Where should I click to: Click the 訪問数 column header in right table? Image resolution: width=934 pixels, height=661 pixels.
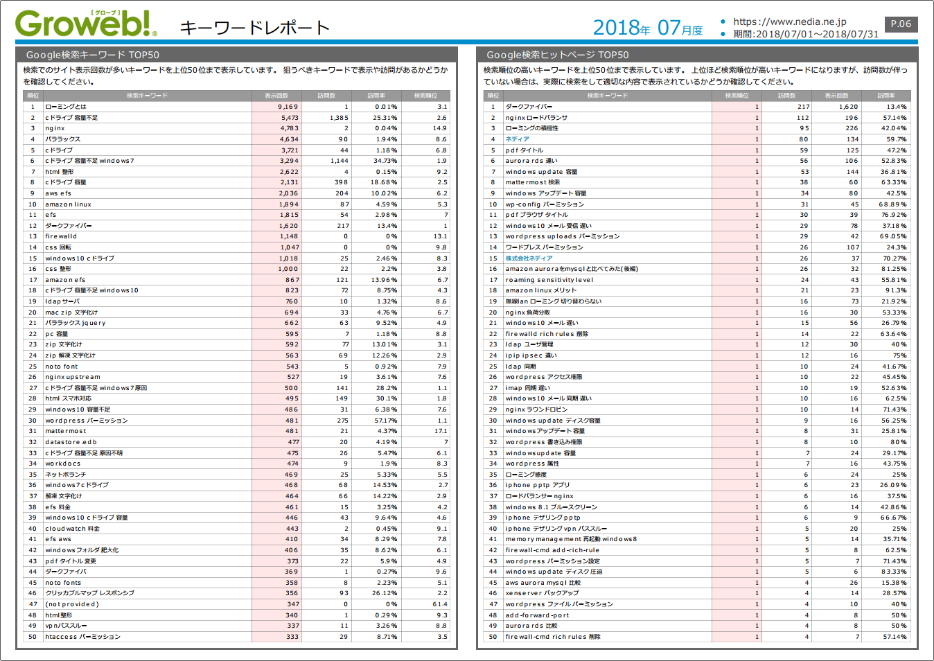click(x=786, y=96)
